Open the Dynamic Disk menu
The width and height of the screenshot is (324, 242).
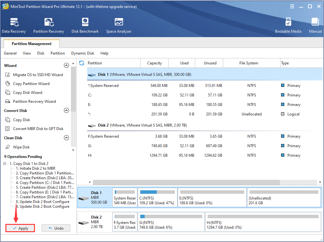[83, 53]
